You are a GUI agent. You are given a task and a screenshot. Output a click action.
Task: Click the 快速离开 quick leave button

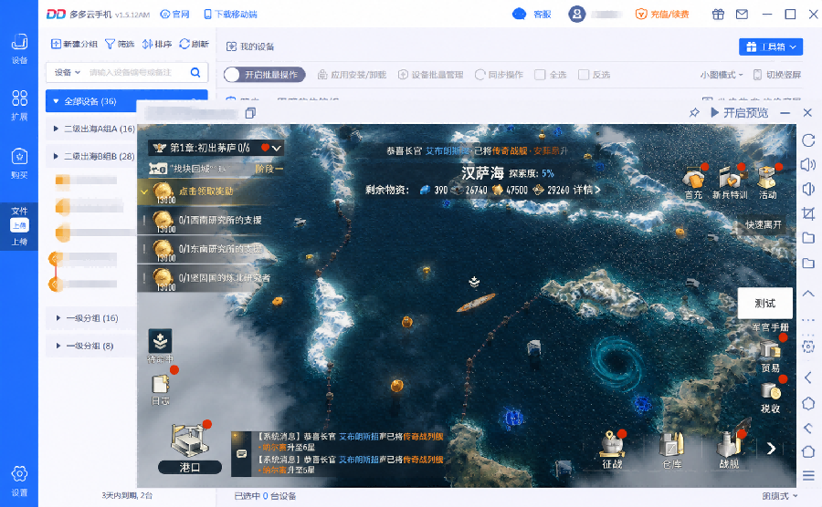tap(764, 224)
